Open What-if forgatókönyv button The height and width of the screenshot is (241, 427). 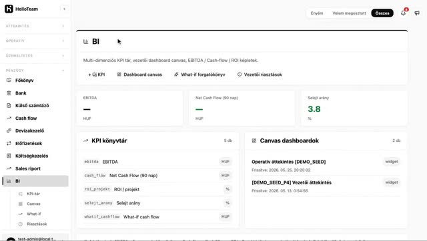[199, 75]
